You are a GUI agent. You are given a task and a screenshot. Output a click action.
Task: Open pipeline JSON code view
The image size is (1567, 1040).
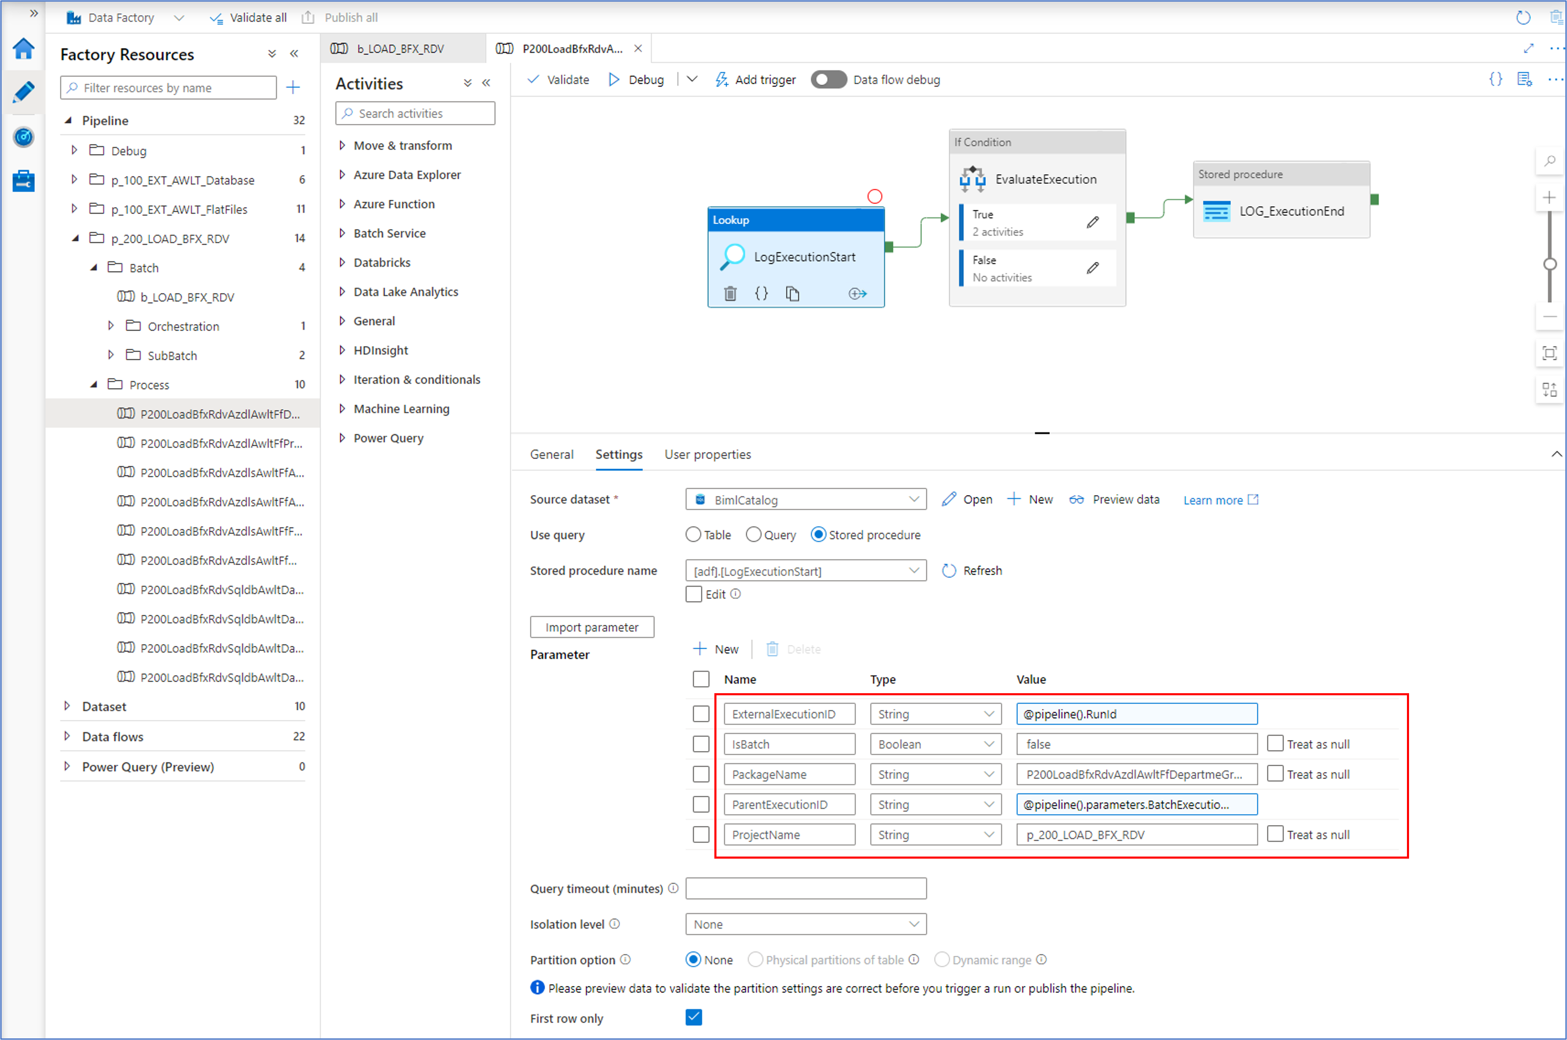coord(1496,80)
